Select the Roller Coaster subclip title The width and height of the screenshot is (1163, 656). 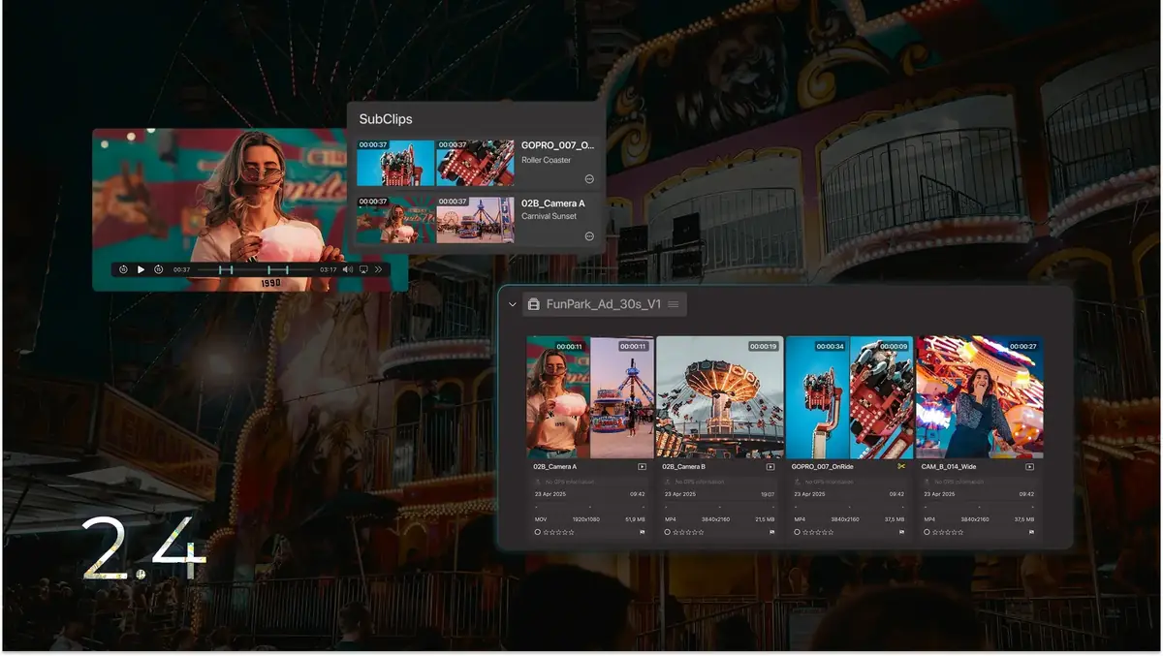click(x=547, y=160)
